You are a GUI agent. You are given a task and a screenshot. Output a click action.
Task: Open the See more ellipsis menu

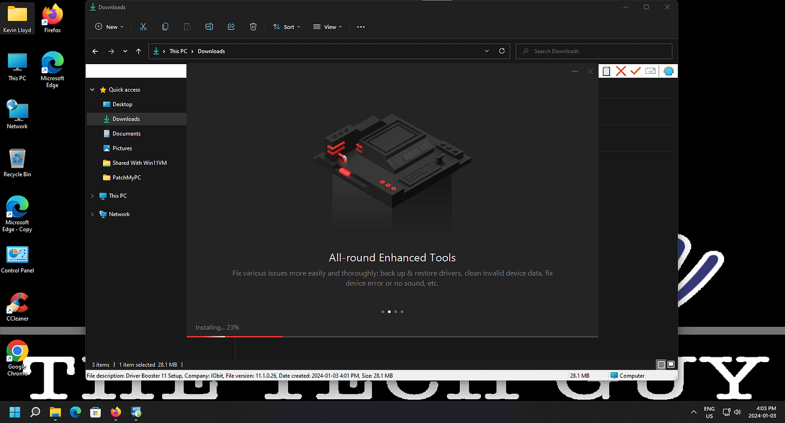point(361,27)
